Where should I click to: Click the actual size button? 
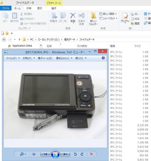click(x=34, y=154)
